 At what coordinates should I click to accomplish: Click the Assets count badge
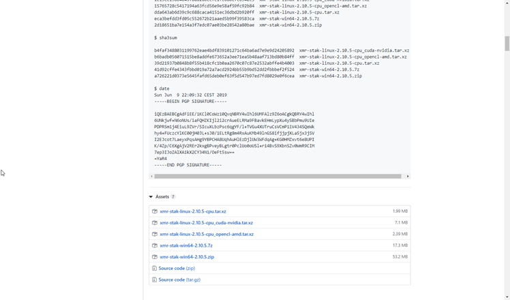173,197
